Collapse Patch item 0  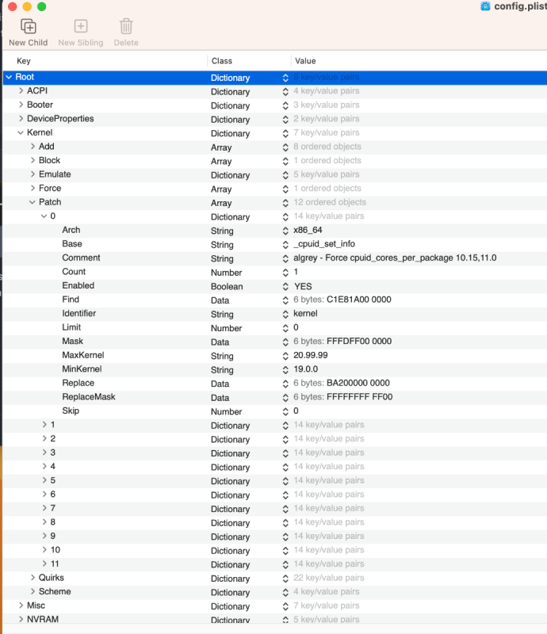(44, 216)
